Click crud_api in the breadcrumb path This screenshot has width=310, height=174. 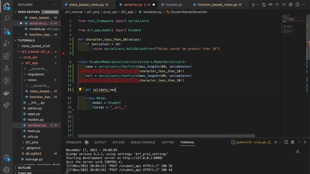point(110,12)
